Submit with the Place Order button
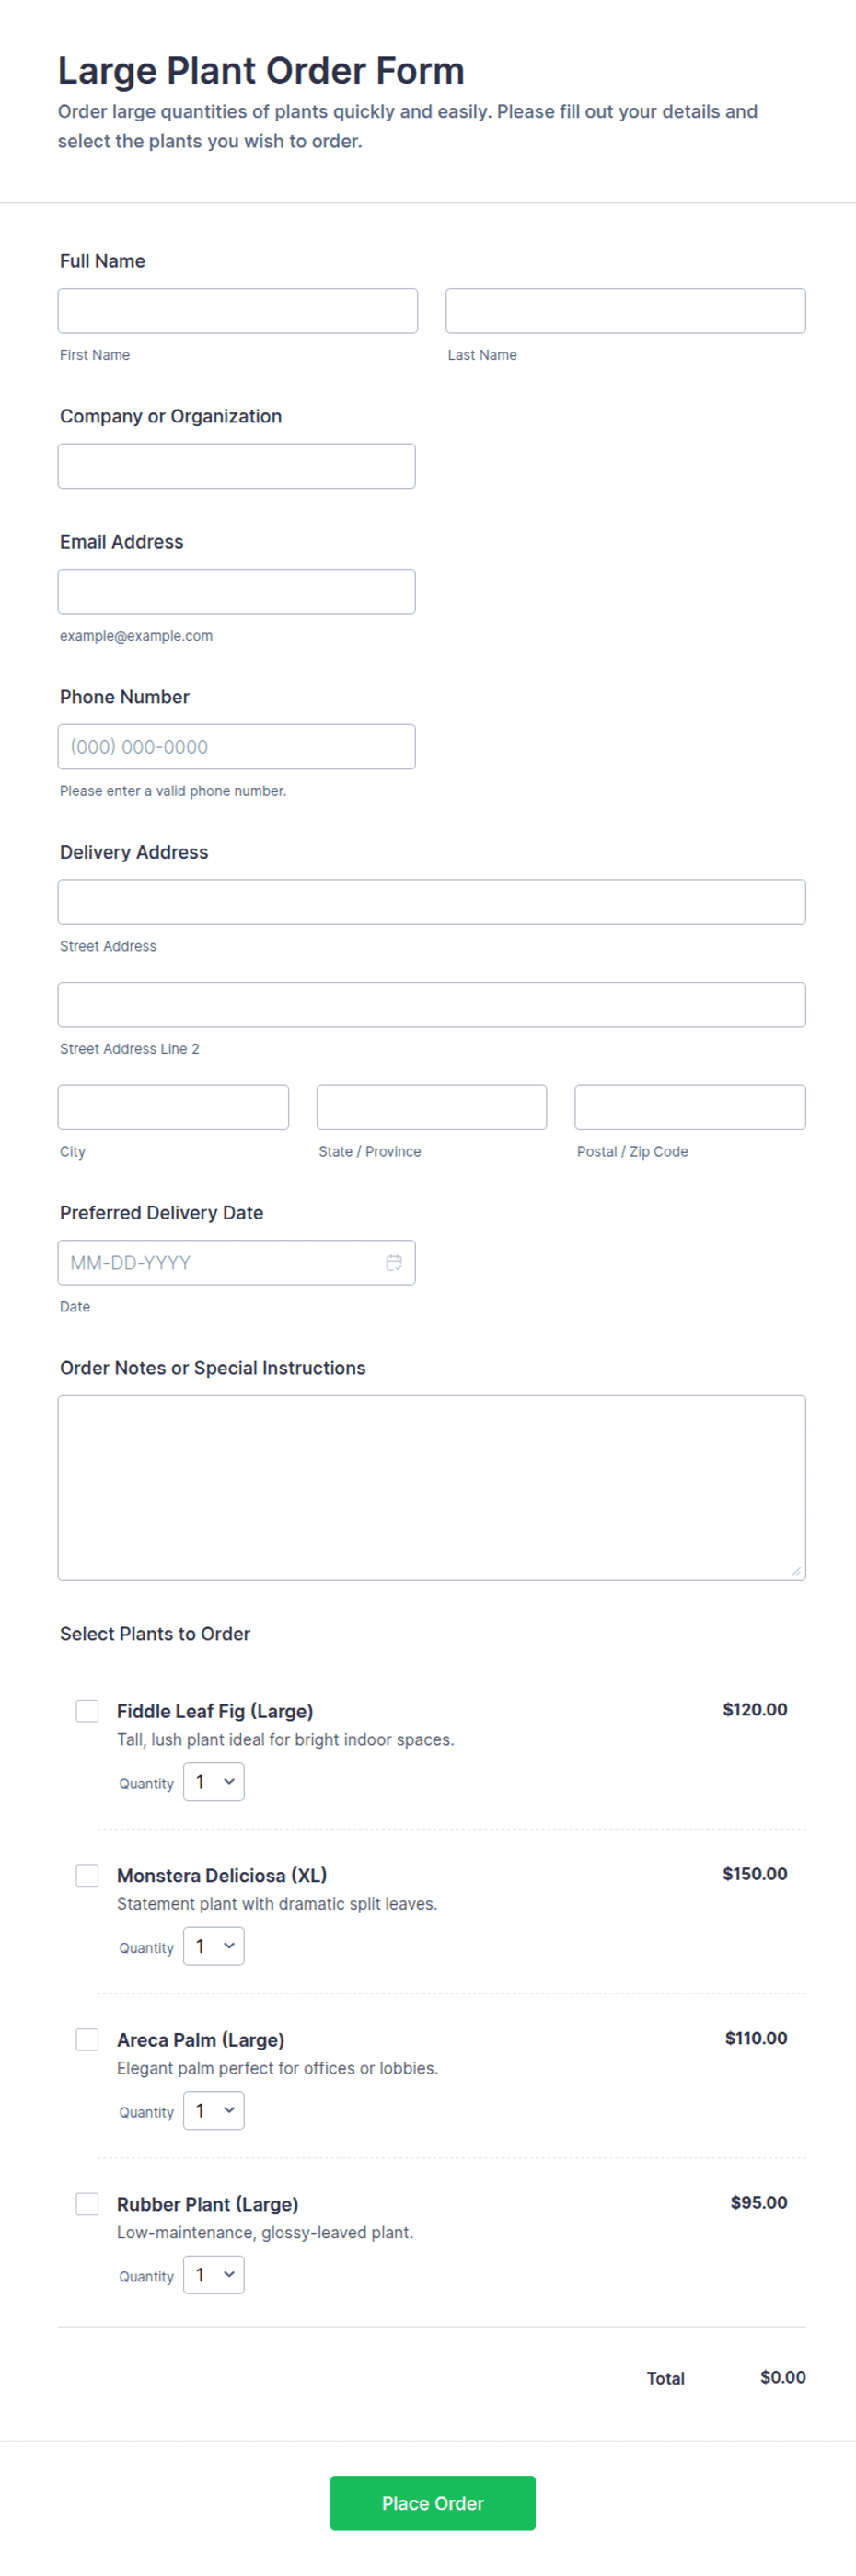This screenshot has width=856, height=2576. [433, 2502]
